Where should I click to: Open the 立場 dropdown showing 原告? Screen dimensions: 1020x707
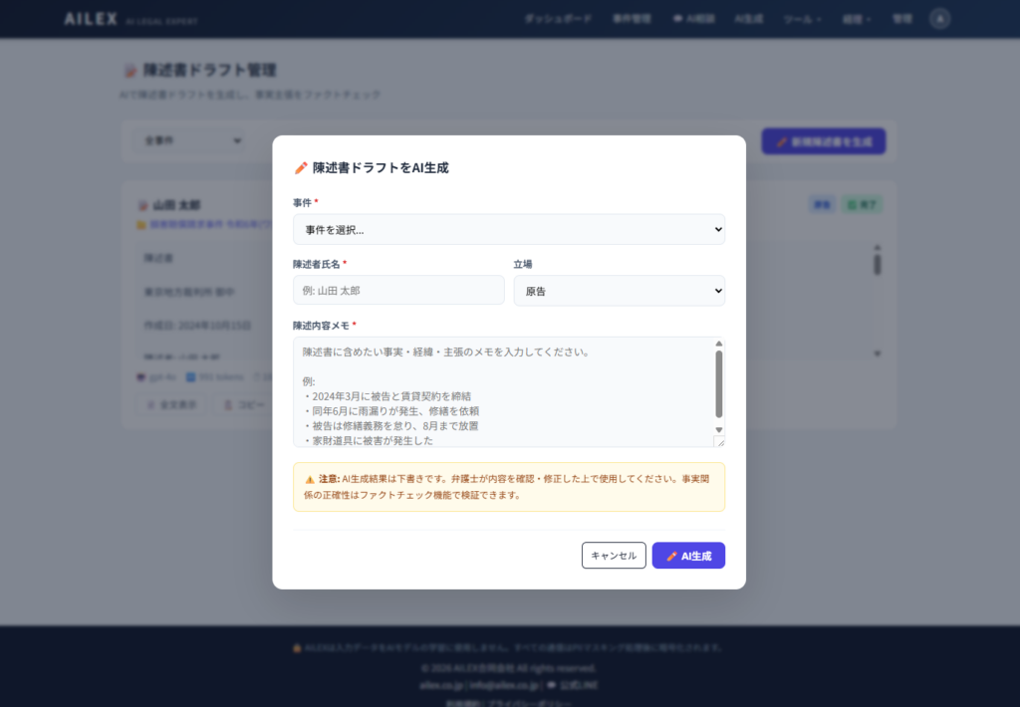[619, 290]
